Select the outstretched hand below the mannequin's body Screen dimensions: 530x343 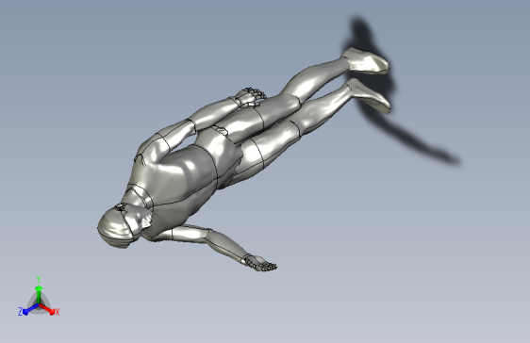click(259, 263)
